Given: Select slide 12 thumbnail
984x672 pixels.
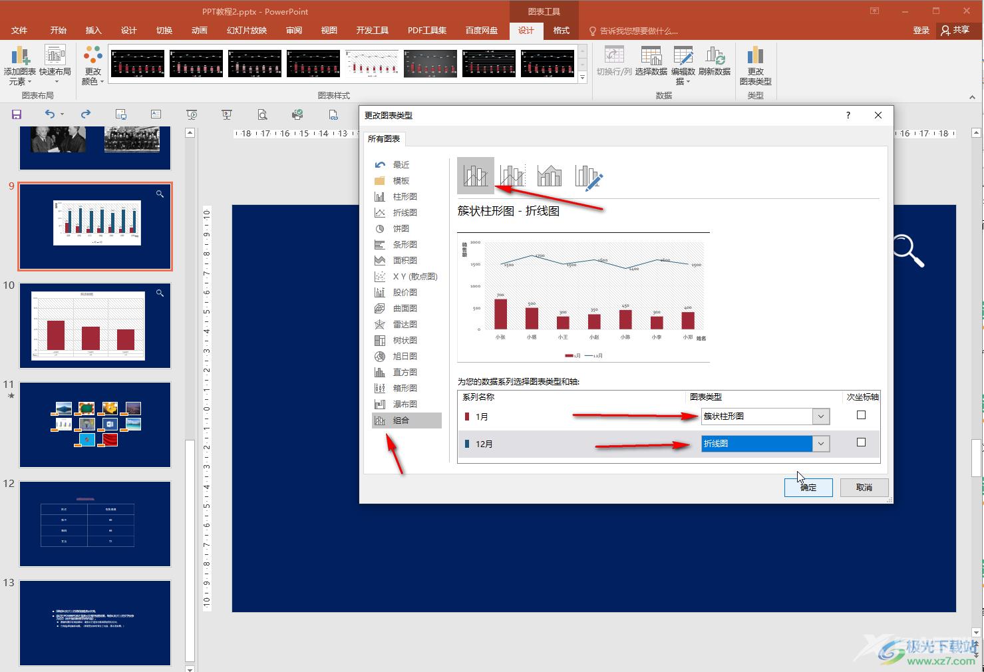Looking at the screenshot, I should click(95, 524).
